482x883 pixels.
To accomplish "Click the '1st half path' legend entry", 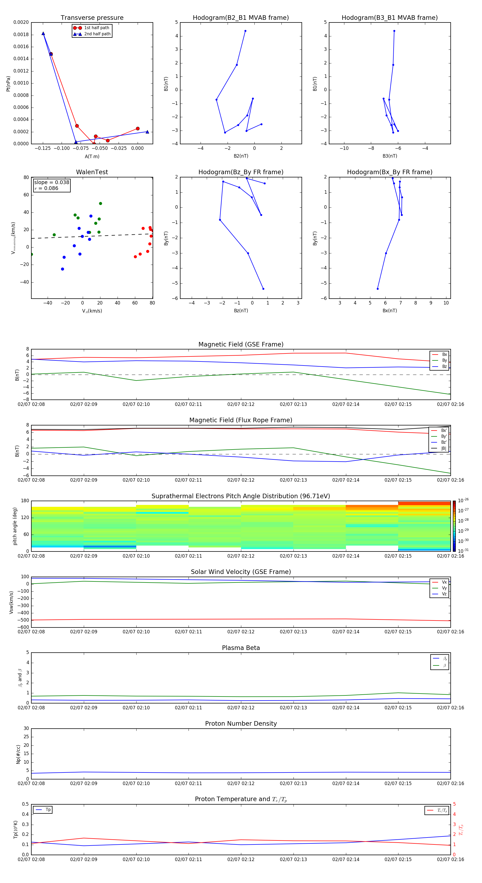I will point(92,28).
